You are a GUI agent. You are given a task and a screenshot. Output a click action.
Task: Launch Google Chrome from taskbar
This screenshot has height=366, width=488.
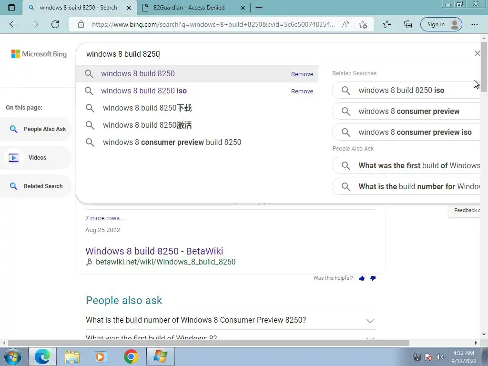[x=131, y=356]
